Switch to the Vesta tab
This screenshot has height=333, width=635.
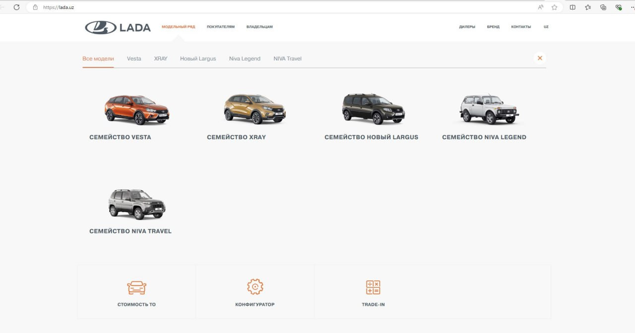point(134,58)
